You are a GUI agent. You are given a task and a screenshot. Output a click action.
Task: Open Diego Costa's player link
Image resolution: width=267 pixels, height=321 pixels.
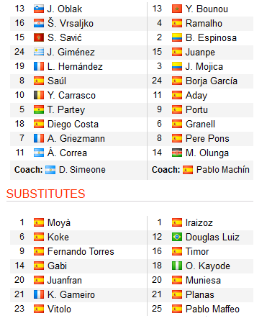tap(73, 125)
